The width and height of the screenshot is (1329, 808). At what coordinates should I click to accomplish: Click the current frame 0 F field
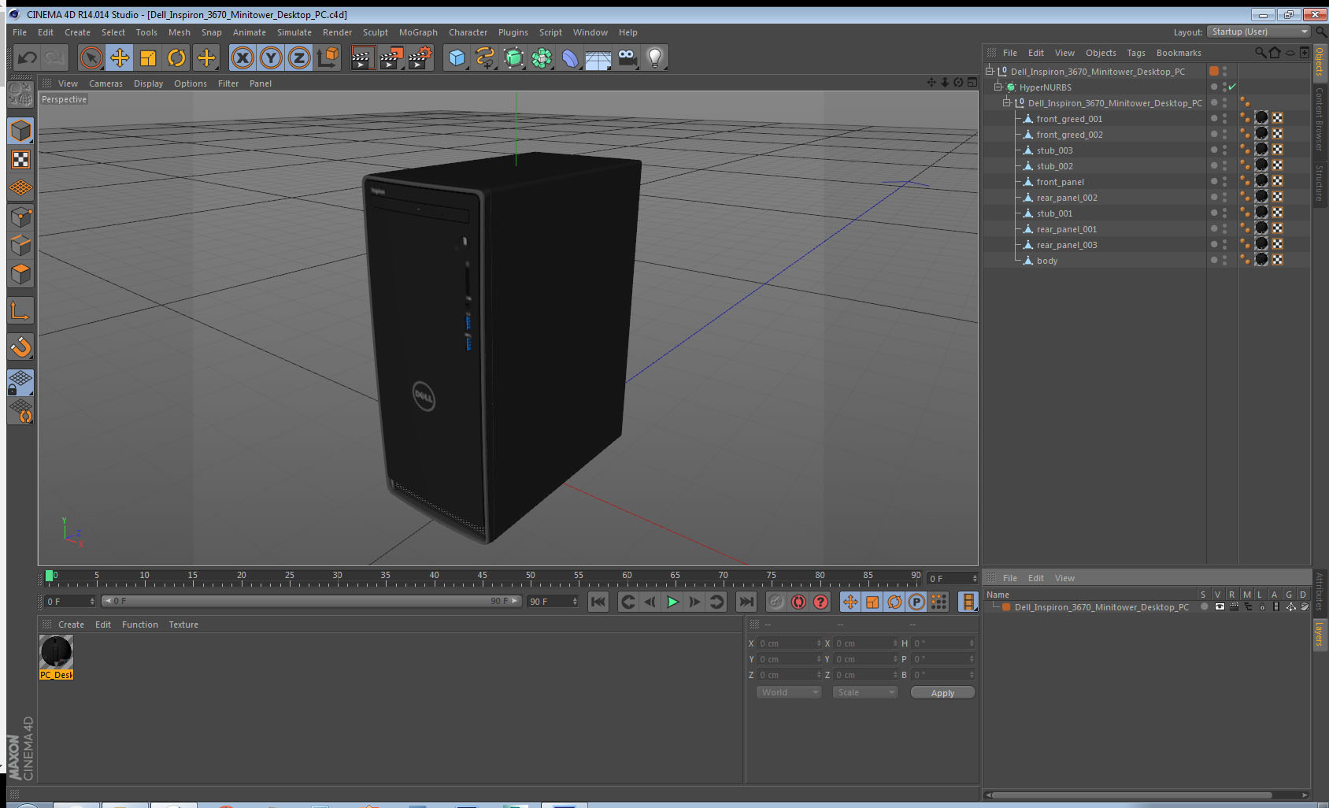pyautogui.click(x=70, y=602)
